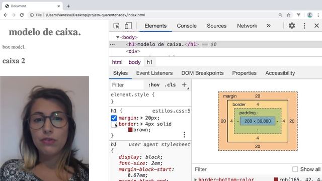
Task: Toggle the device toolbar icon
Action: (x=128, y=26)
